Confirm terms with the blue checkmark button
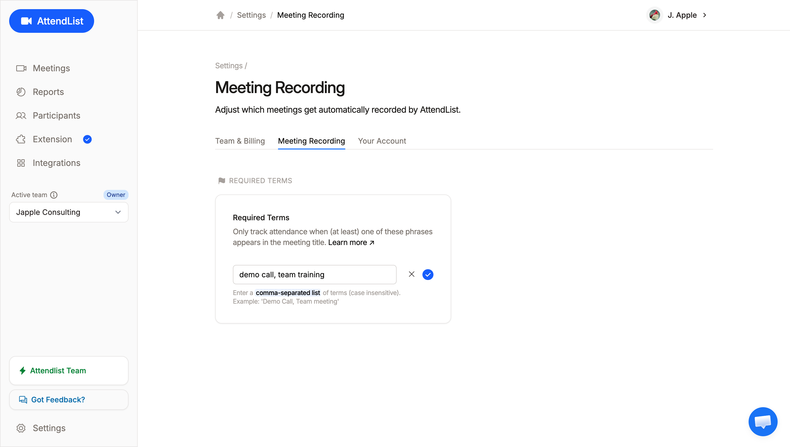The image size is (790, 447). pos(428,274)
